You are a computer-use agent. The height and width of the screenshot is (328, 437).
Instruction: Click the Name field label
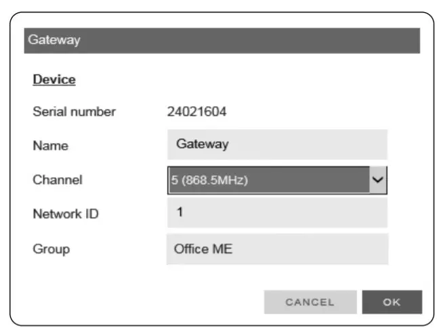point(51,145)
